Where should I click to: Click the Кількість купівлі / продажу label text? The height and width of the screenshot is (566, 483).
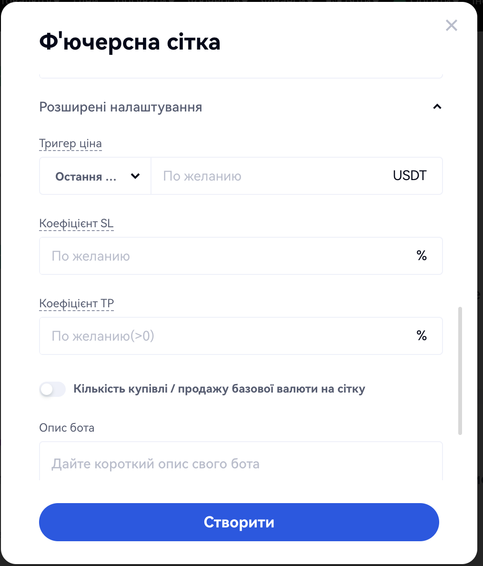pos(219,389)
